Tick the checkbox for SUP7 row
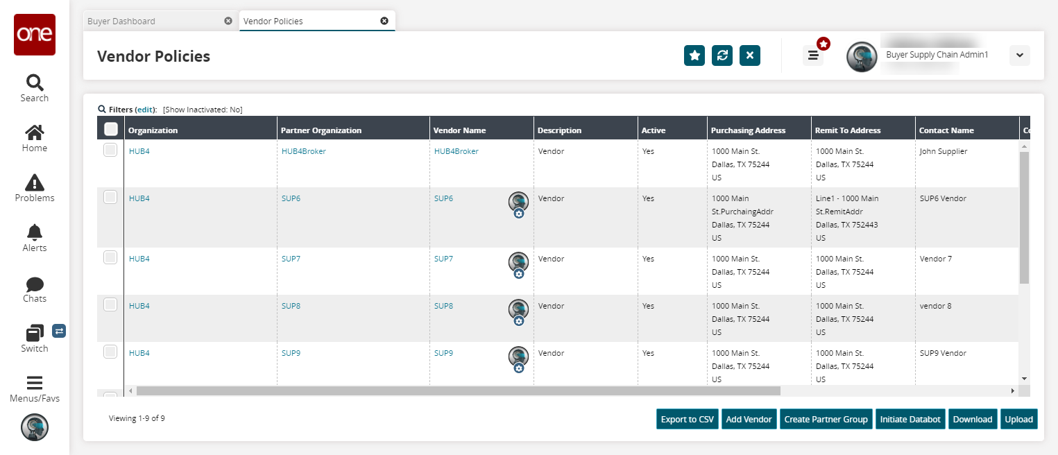The height and width of the screenshot is (455, 1058). pos(110,257)
